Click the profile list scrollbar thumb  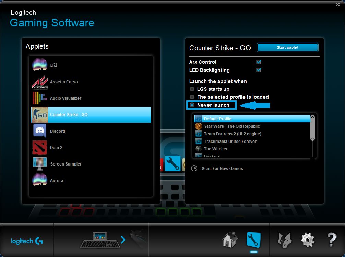(312, 128)
